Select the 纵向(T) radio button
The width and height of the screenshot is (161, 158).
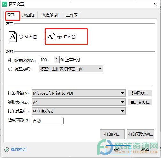click(21, 37)
